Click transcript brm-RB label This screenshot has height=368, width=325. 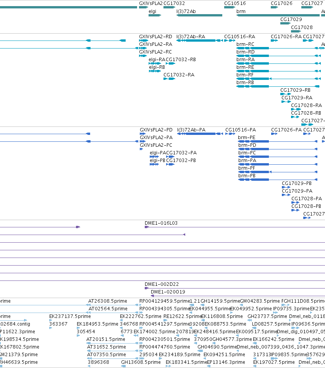click(245, 83)
